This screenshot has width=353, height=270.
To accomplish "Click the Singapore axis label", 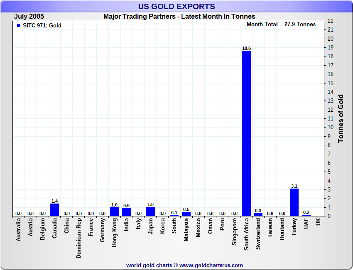I will (x=234, y=232).
